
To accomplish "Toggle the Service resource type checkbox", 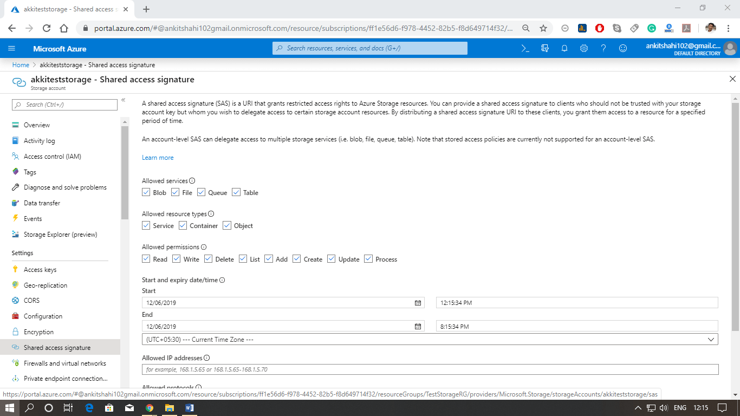I will 146,225.
